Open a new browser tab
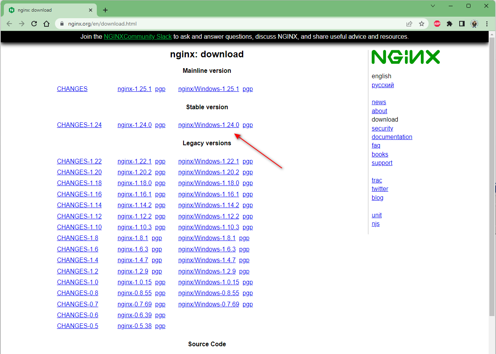 point(105,10)
